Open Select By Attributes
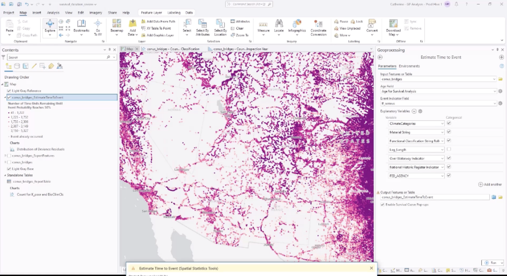Image resolution: width=507 pixels, height=276 pixels. click(203, 27)
